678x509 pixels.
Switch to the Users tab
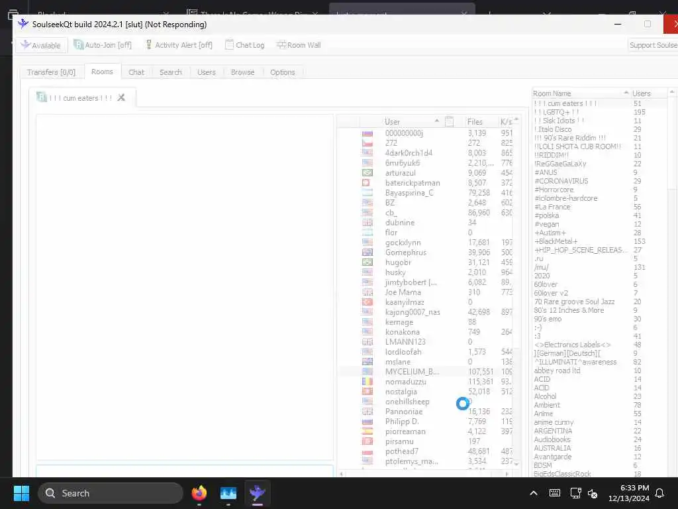207,72
